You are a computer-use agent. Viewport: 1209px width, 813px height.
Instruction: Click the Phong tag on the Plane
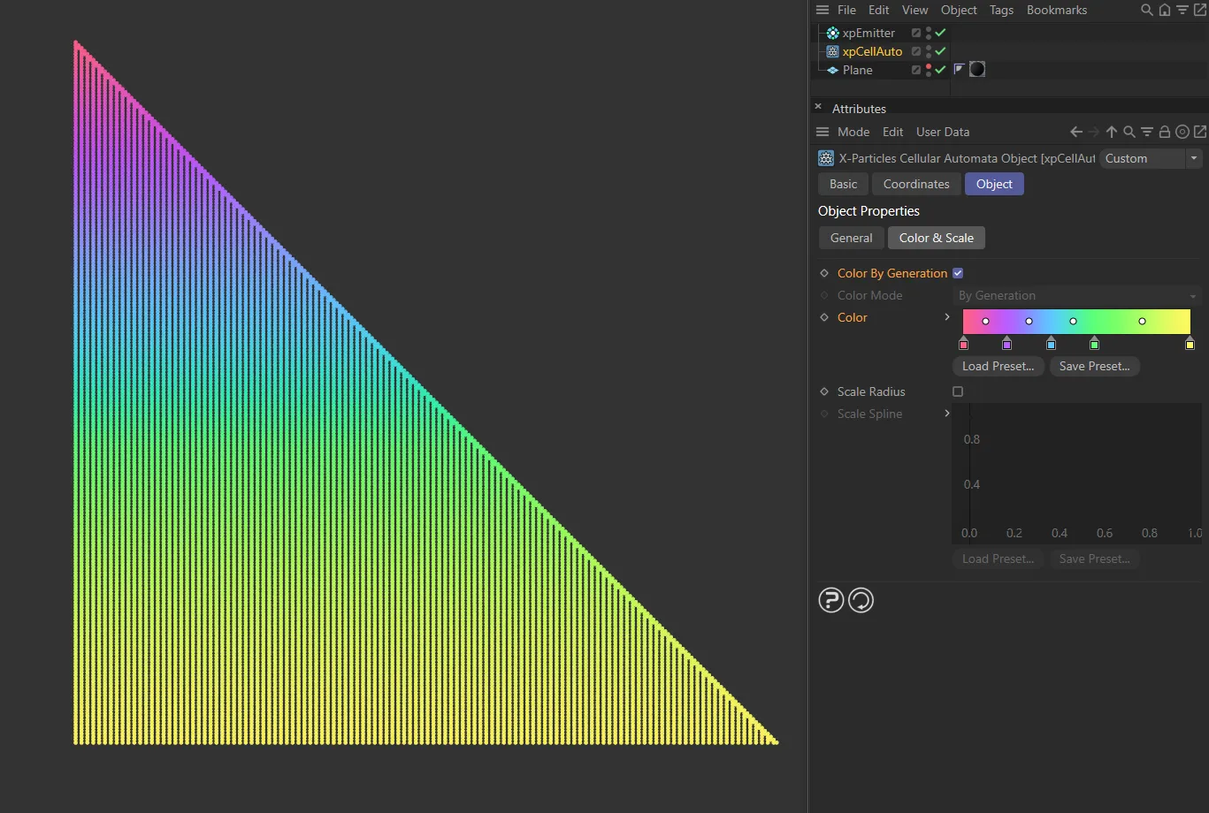click(977, 69)
